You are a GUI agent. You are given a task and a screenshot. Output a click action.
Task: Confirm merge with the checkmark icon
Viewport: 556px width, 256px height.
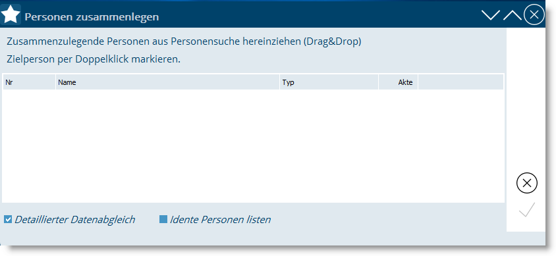pos(527,209)
